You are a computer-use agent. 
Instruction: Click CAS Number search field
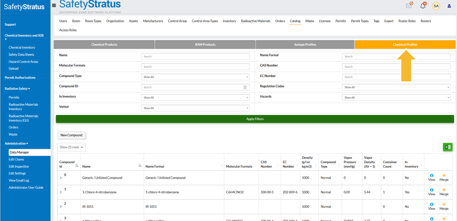pyautogui.click(x=396, y=67)
